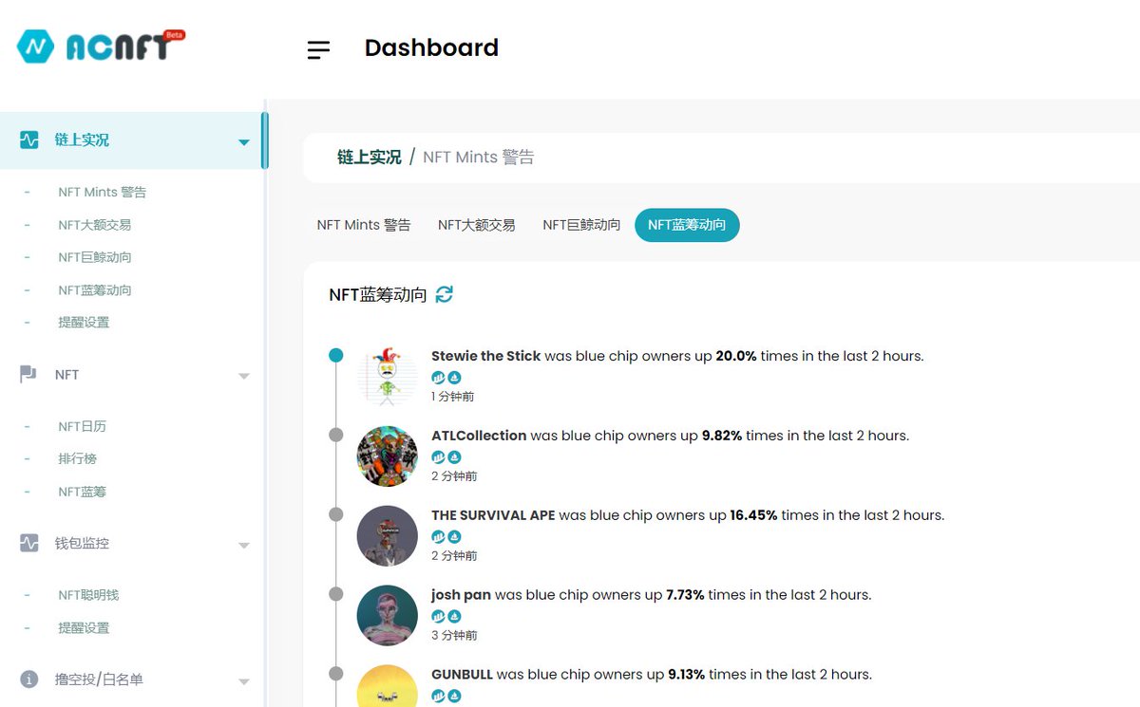Click the 16.45% value in SURVIVAL APE row
Image resolution: width=1140 pixels, height=707 pixels.
pos(753,515)
